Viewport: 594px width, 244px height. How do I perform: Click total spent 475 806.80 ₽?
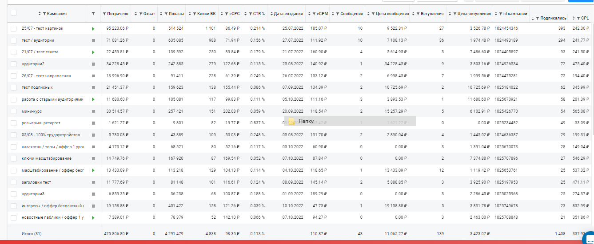tap(116, 233)
